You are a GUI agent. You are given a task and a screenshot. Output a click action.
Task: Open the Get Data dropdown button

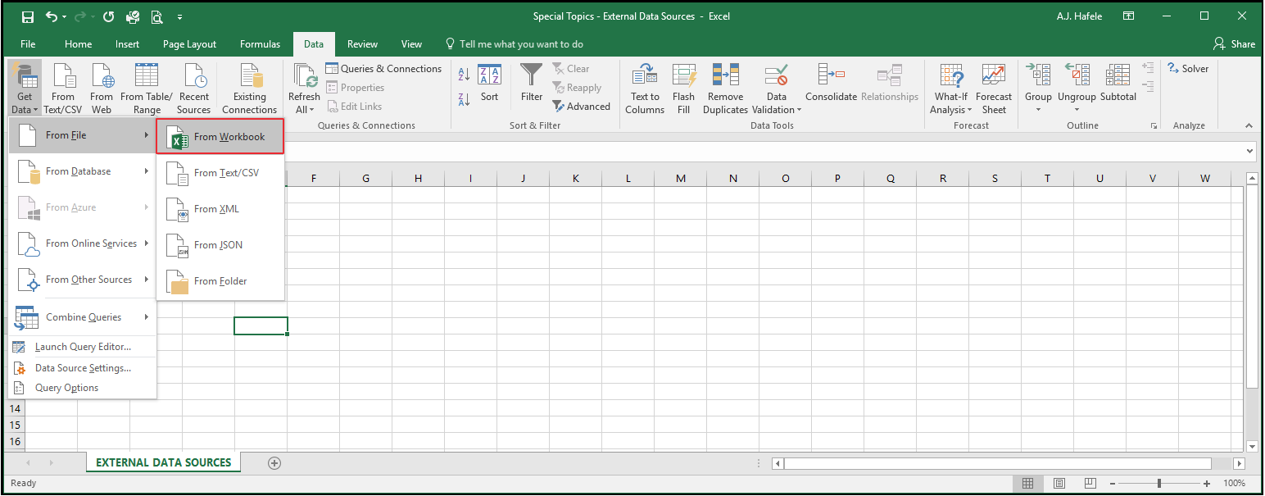(x=25, y=89)
